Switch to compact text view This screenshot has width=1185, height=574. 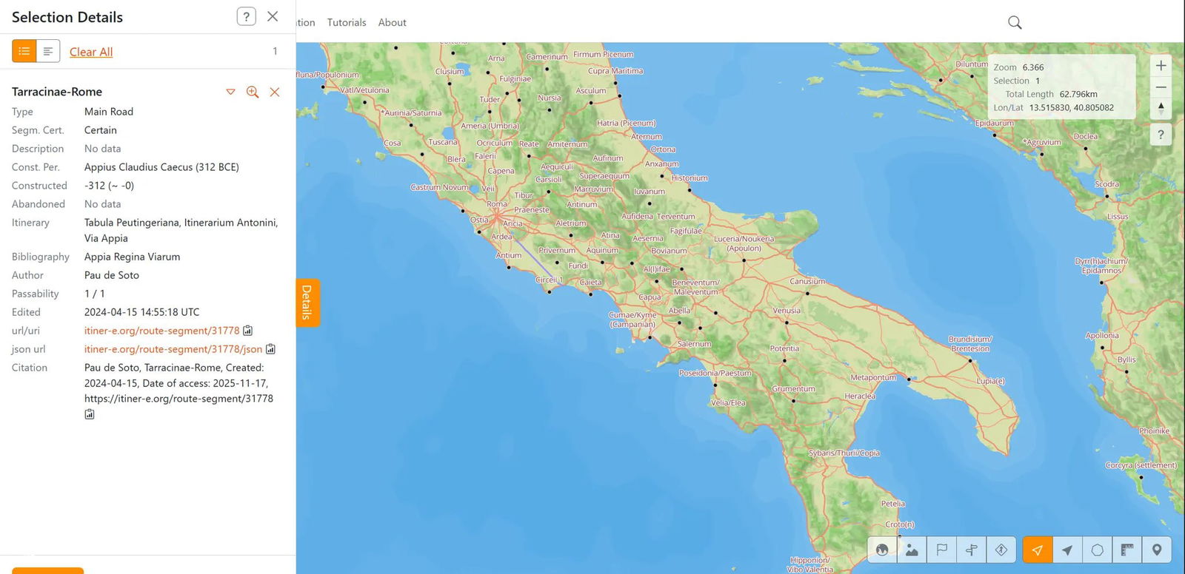pos(48,51)
